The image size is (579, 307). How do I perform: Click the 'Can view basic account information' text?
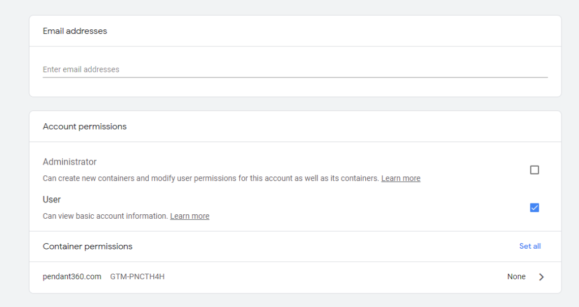(x=105, y=216)
